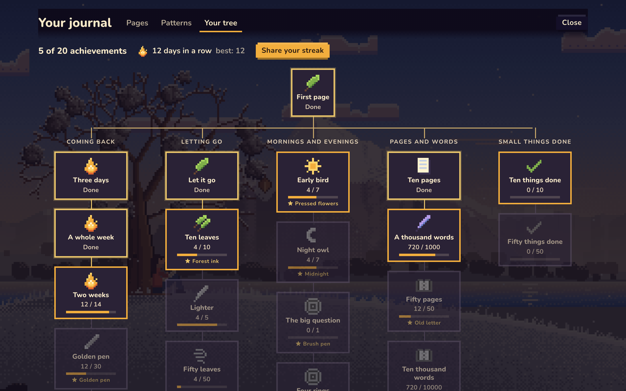Image resolution: width=626 pixels, height=391 pixels.
Task: Click the purple pen icon on A thousand words
Action: 424,223
